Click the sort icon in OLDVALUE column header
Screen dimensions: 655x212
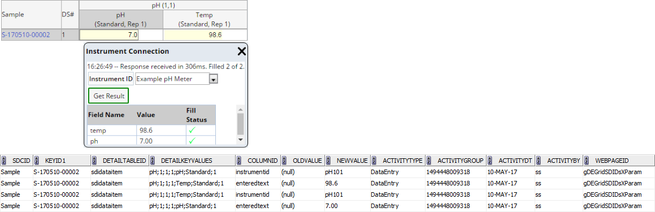pyautogui.click(x=284, y=161)
